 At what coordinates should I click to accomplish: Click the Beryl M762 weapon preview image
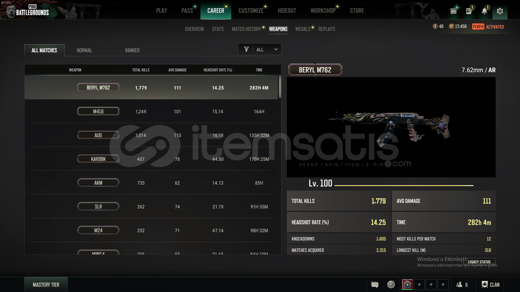(391, 127)
